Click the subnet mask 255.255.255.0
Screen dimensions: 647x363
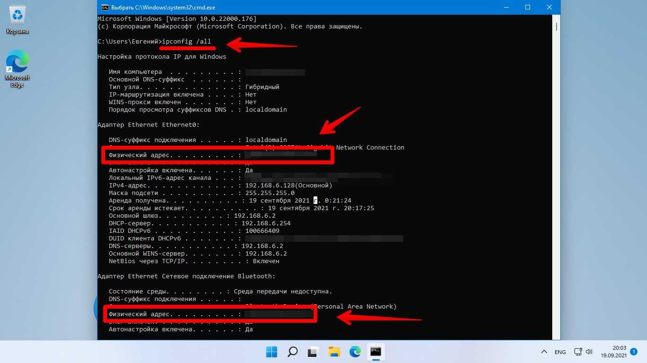tap(270, 193)
